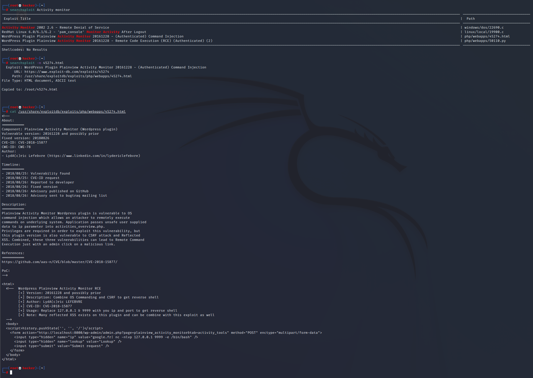Select the php/webapps/45274.html path in results
Viewport: 533px width, 378px height.
click(487, 36)
